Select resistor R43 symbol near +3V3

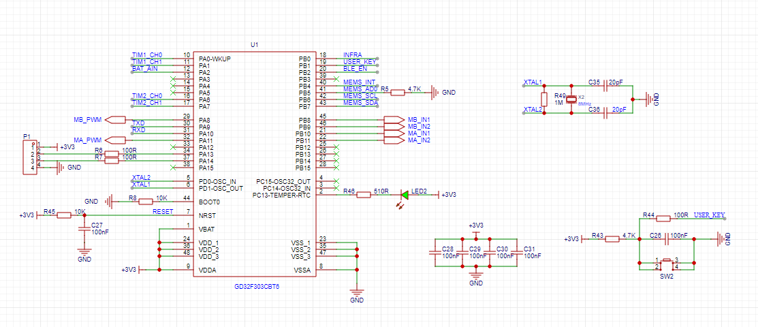(x=612, y=238)
